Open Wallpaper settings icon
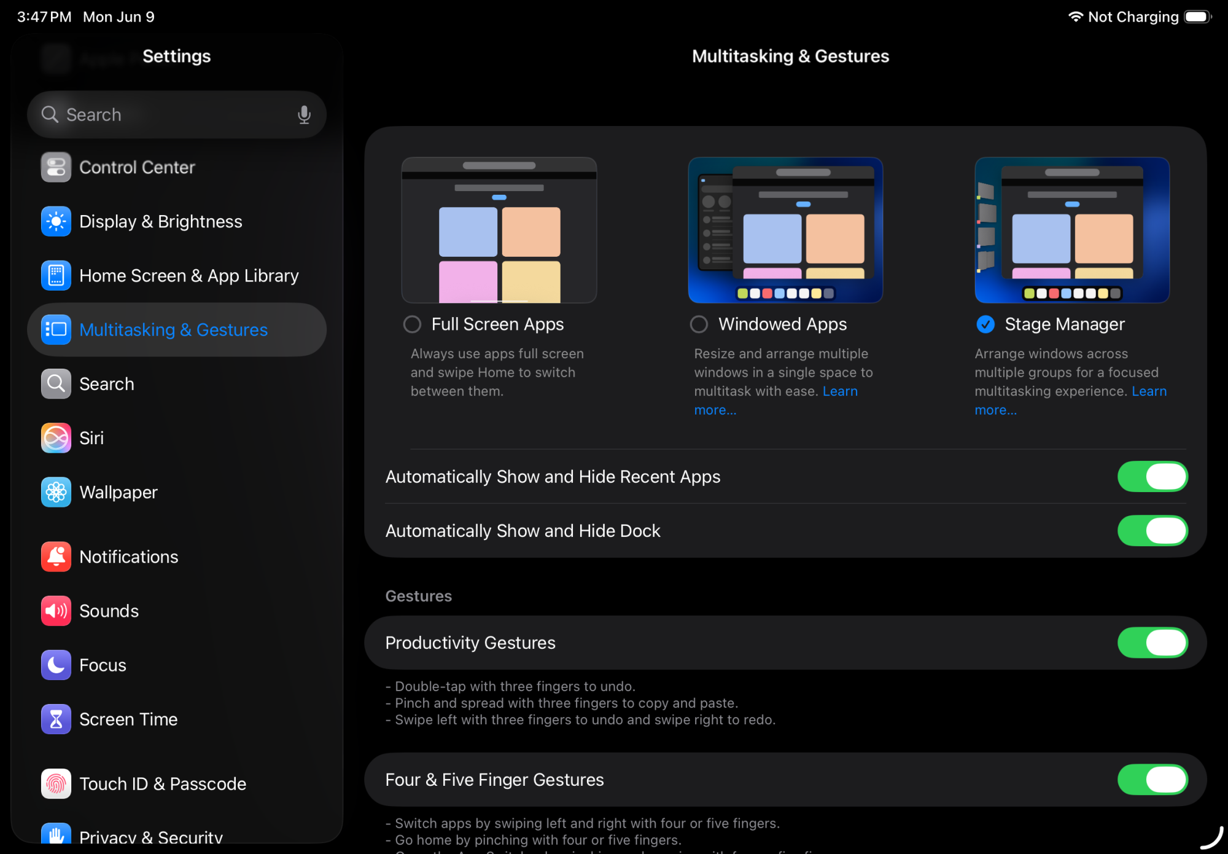The image size is (1228, 854). (56, 492)
